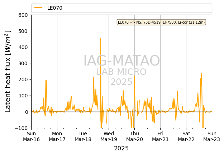The width and height of the screenshot is (224, 155).
Task: Click the 200 y-axis tick label
Action: click(x=23, y=79)
